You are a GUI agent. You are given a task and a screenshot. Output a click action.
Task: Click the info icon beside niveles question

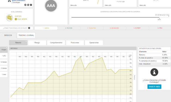(29, 28)
